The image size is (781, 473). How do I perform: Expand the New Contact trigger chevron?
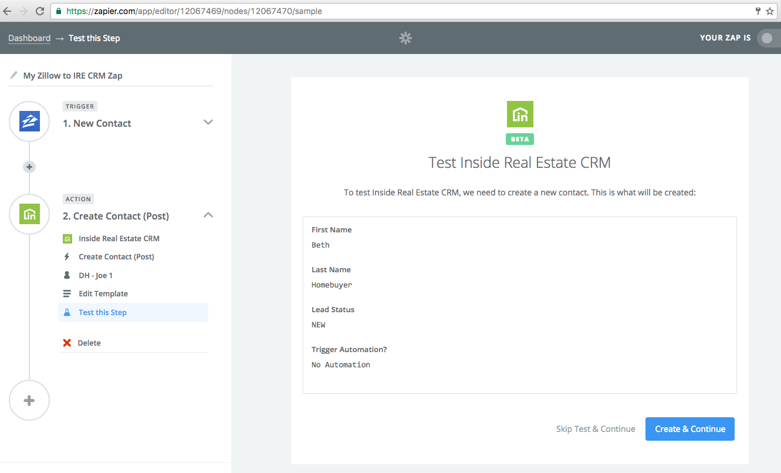click(x=208, y=122)
